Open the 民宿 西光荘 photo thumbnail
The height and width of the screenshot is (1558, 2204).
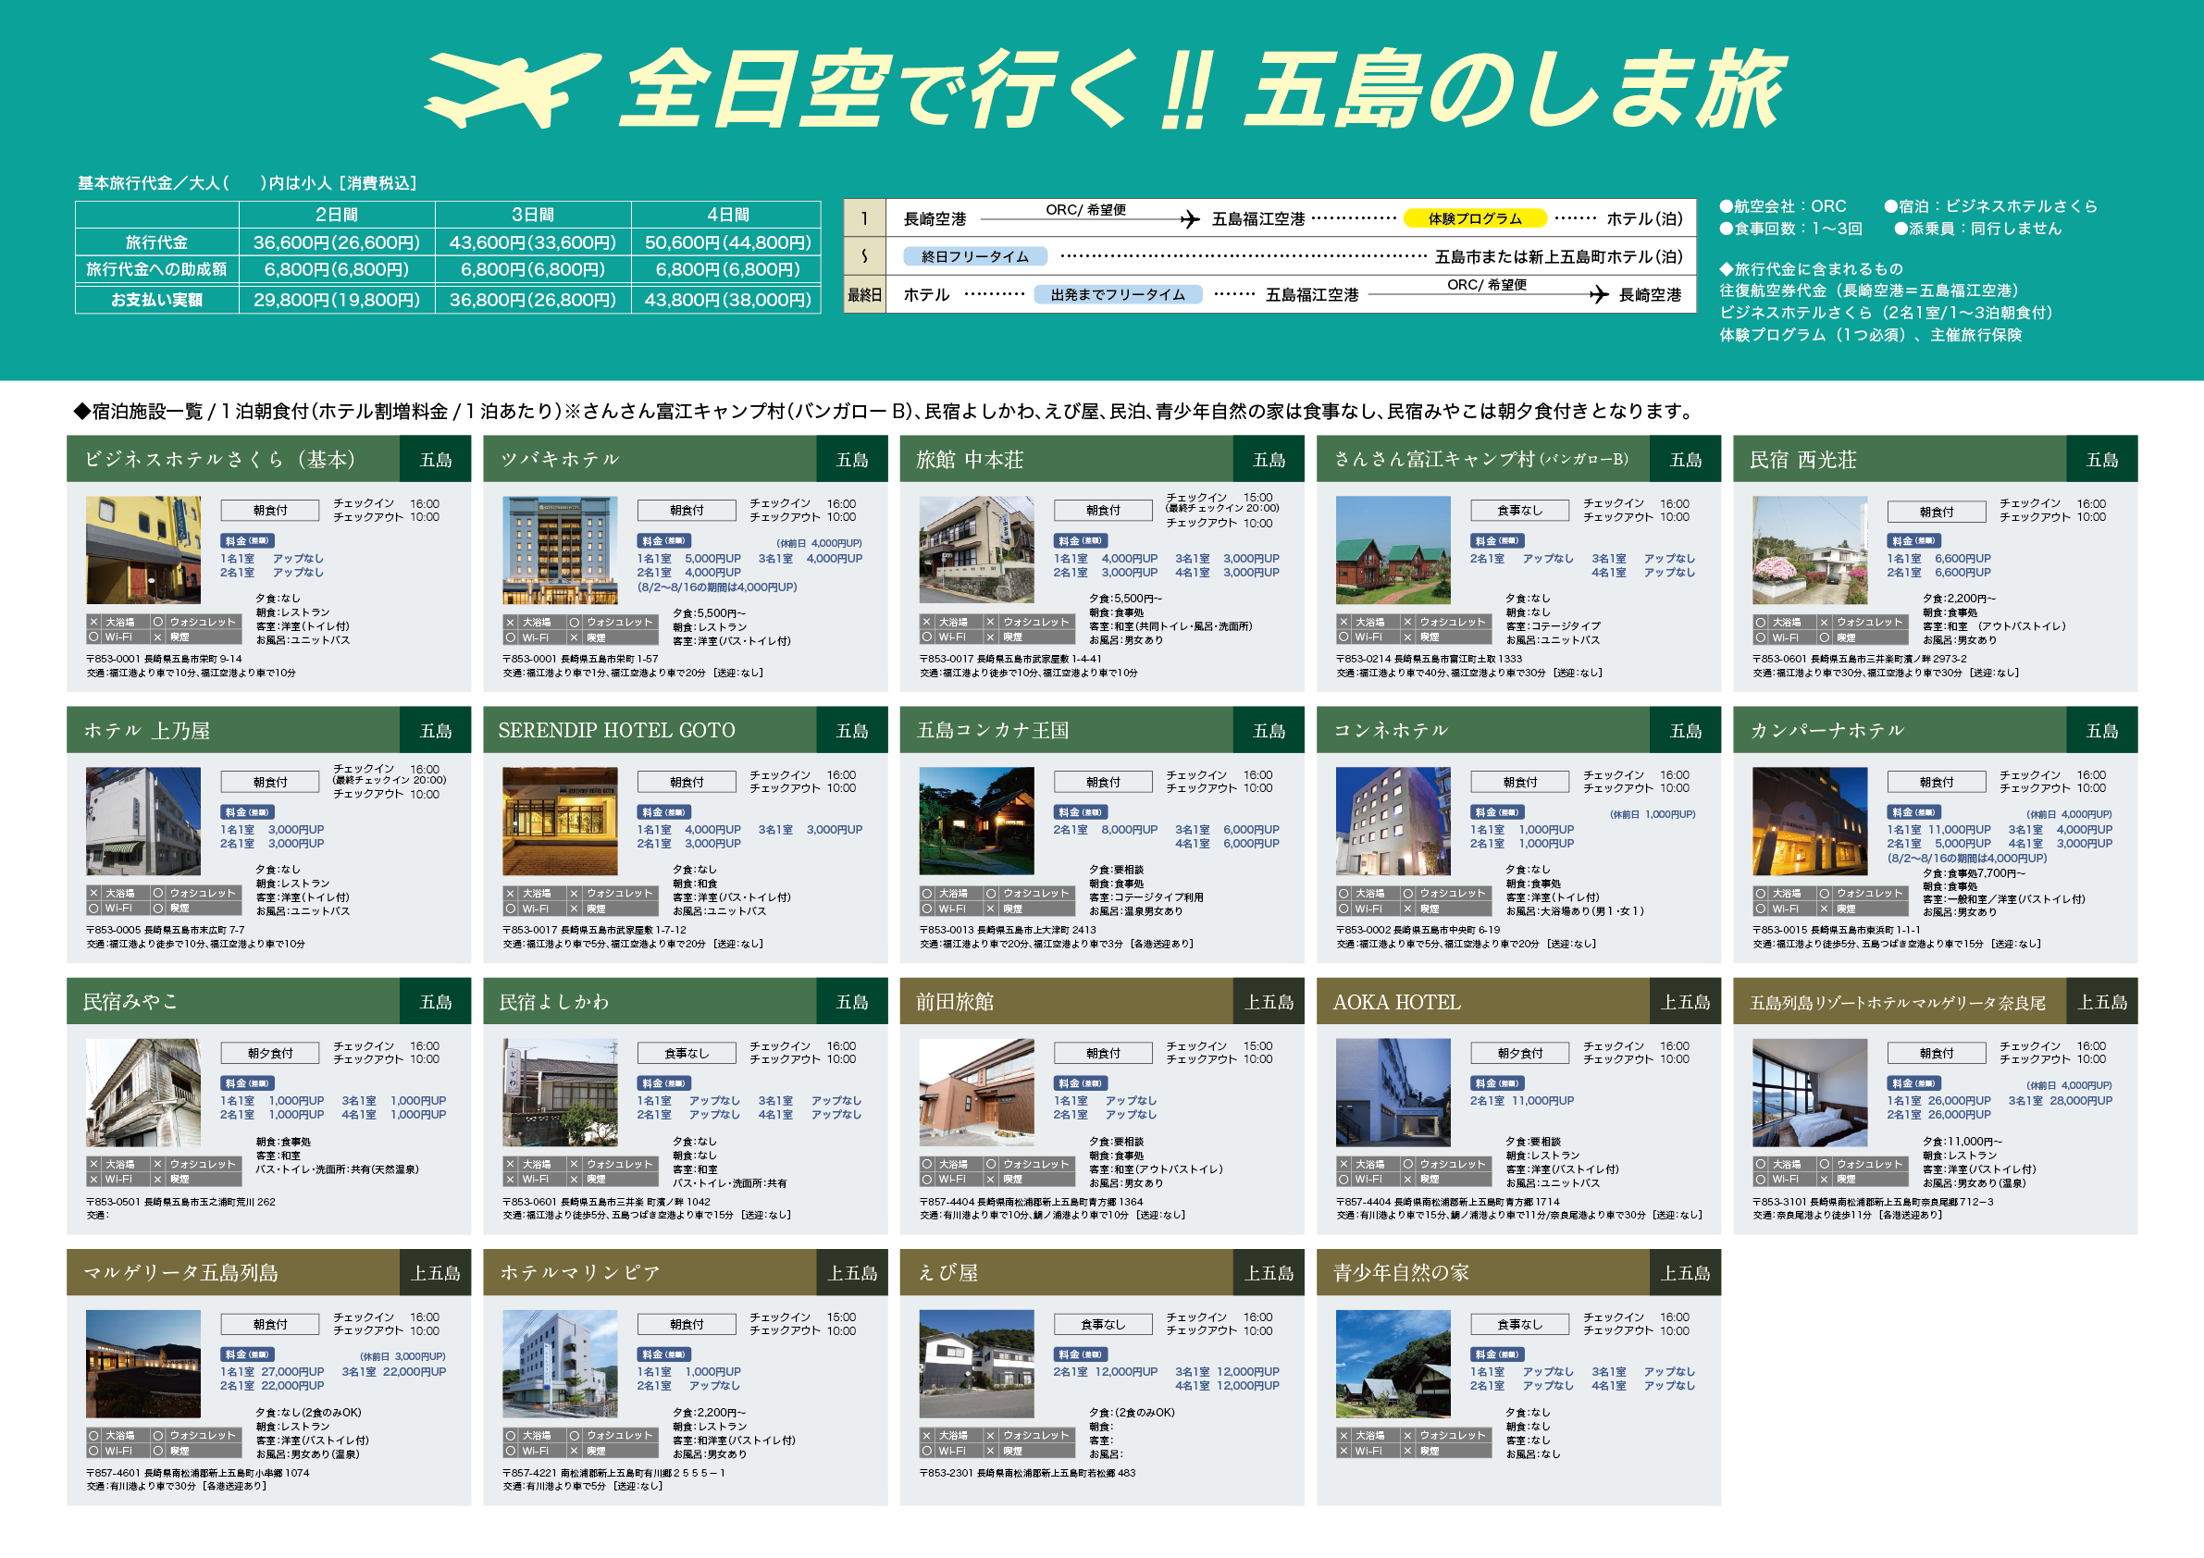coord(1810,550)
